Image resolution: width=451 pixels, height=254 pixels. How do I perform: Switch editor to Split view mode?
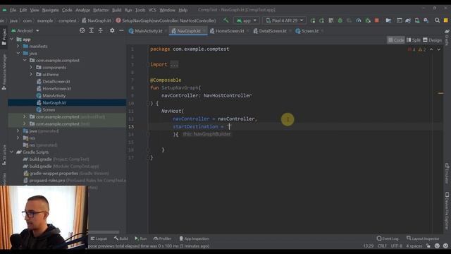(x=414, y=40)
